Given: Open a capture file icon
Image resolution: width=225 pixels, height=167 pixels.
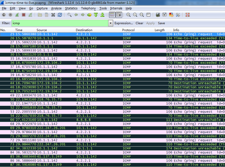Looking at the screenshot, I should tap(40, 15).
